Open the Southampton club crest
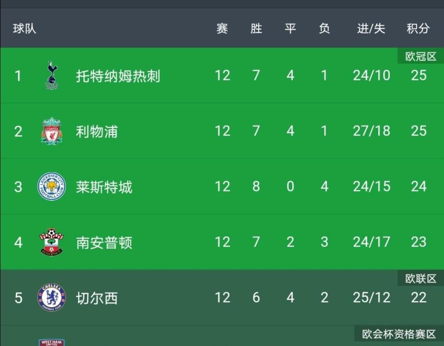Viewport: 444px width, 346px height. [52, 242]
